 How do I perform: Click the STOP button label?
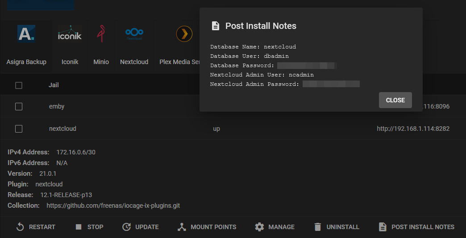point(95,227)
